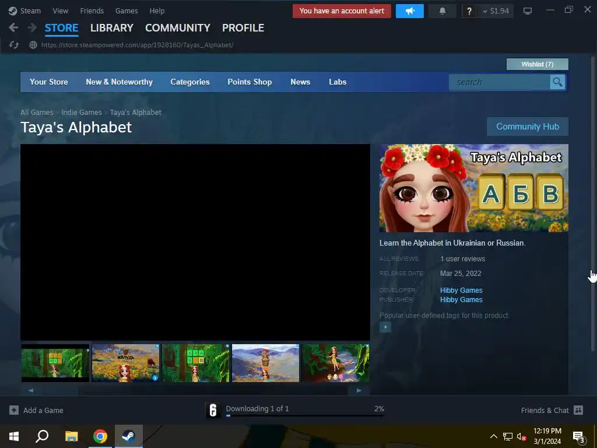Open the Categories dropdown
Image resolution: width=597 pixels, height=448 pixels.
pyautogui.click(x=190, y=82)
